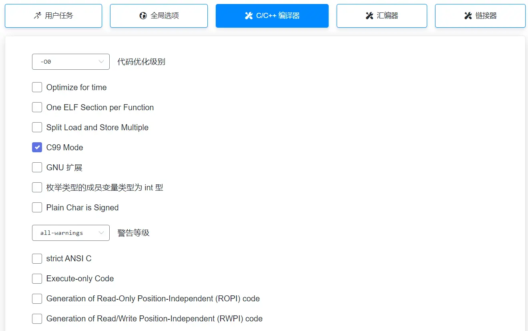Click the wrench icon on 汇编器 tab
Image resolution: width=528 pixels, height=331 pixels.
(369, 15)
